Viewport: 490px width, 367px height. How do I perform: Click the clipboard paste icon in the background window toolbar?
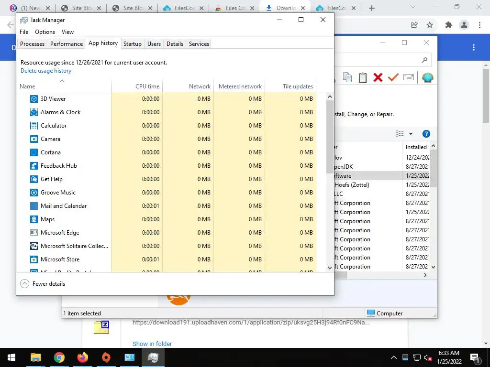[x=363, y=77]
